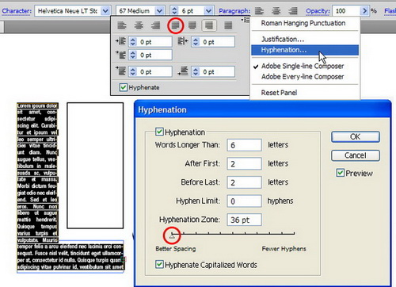Open opacity slider arrow next to 100

364,11
